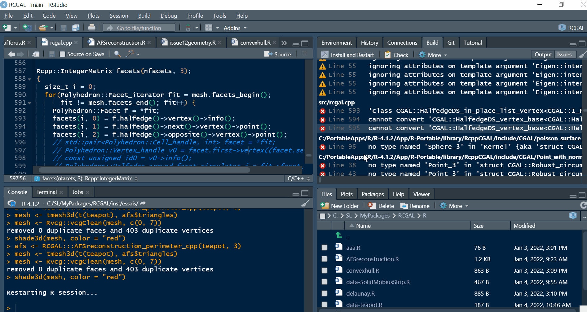Clear the console using the broom icon
Viewport: 587px width, 312px height.
coord(305,203)
